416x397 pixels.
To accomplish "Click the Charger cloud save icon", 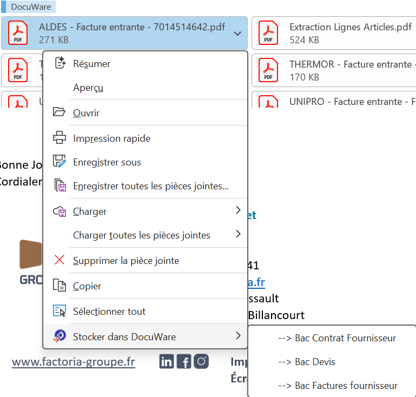I will [x=60, y=211].
